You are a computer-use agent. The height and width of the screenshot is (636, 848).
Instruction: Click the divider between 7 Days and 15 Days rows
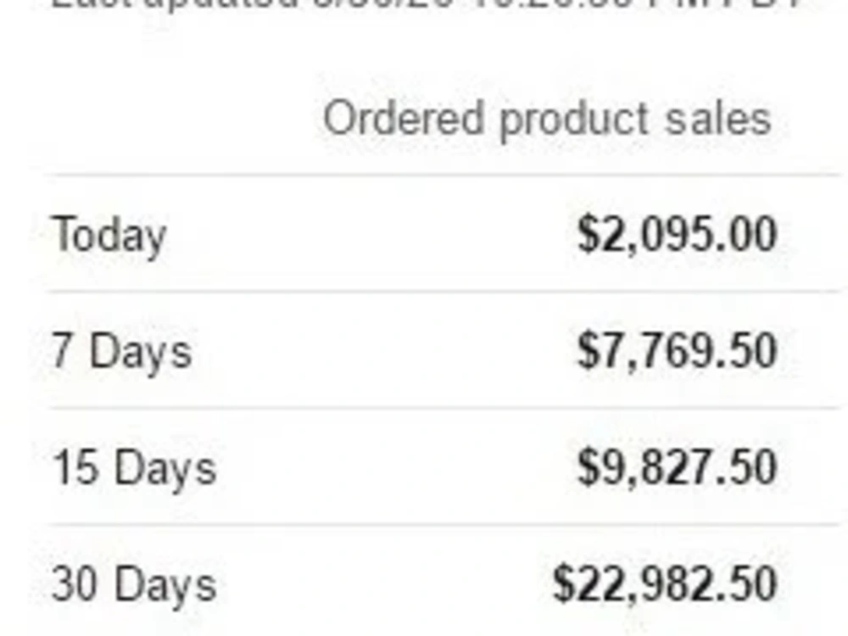(444, 409)
